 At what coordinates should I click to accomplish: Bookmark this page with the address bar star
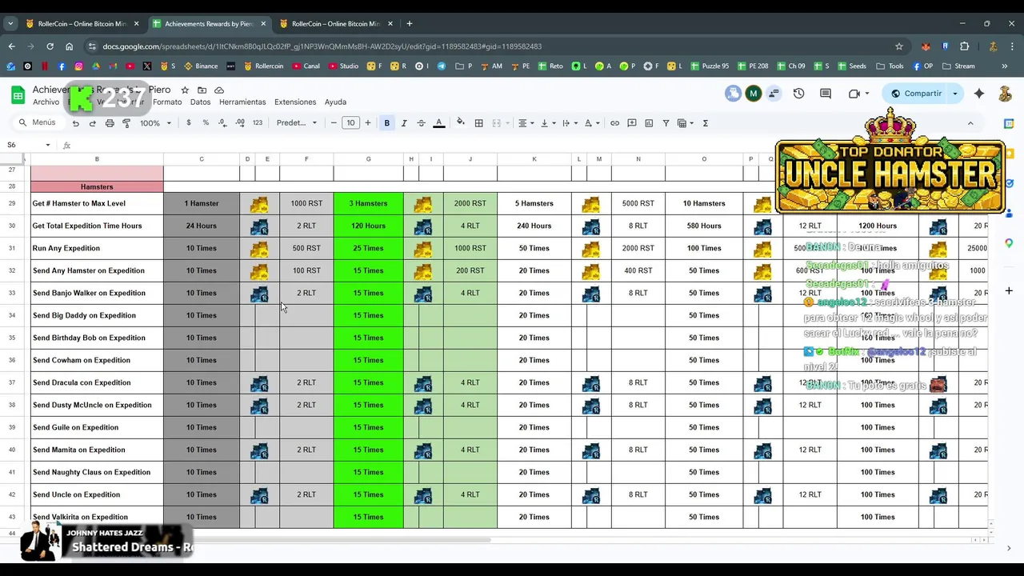pos(899,46)
